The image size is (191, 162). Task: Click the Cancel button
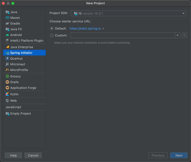(33, 156)
